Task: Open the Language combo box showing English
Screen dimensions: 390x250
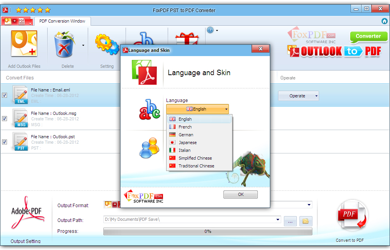Action: [x=197, y=109]
